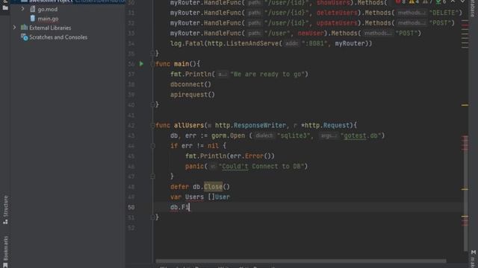
Task: Click the updateUsers handler name
Action: [337, 23]
